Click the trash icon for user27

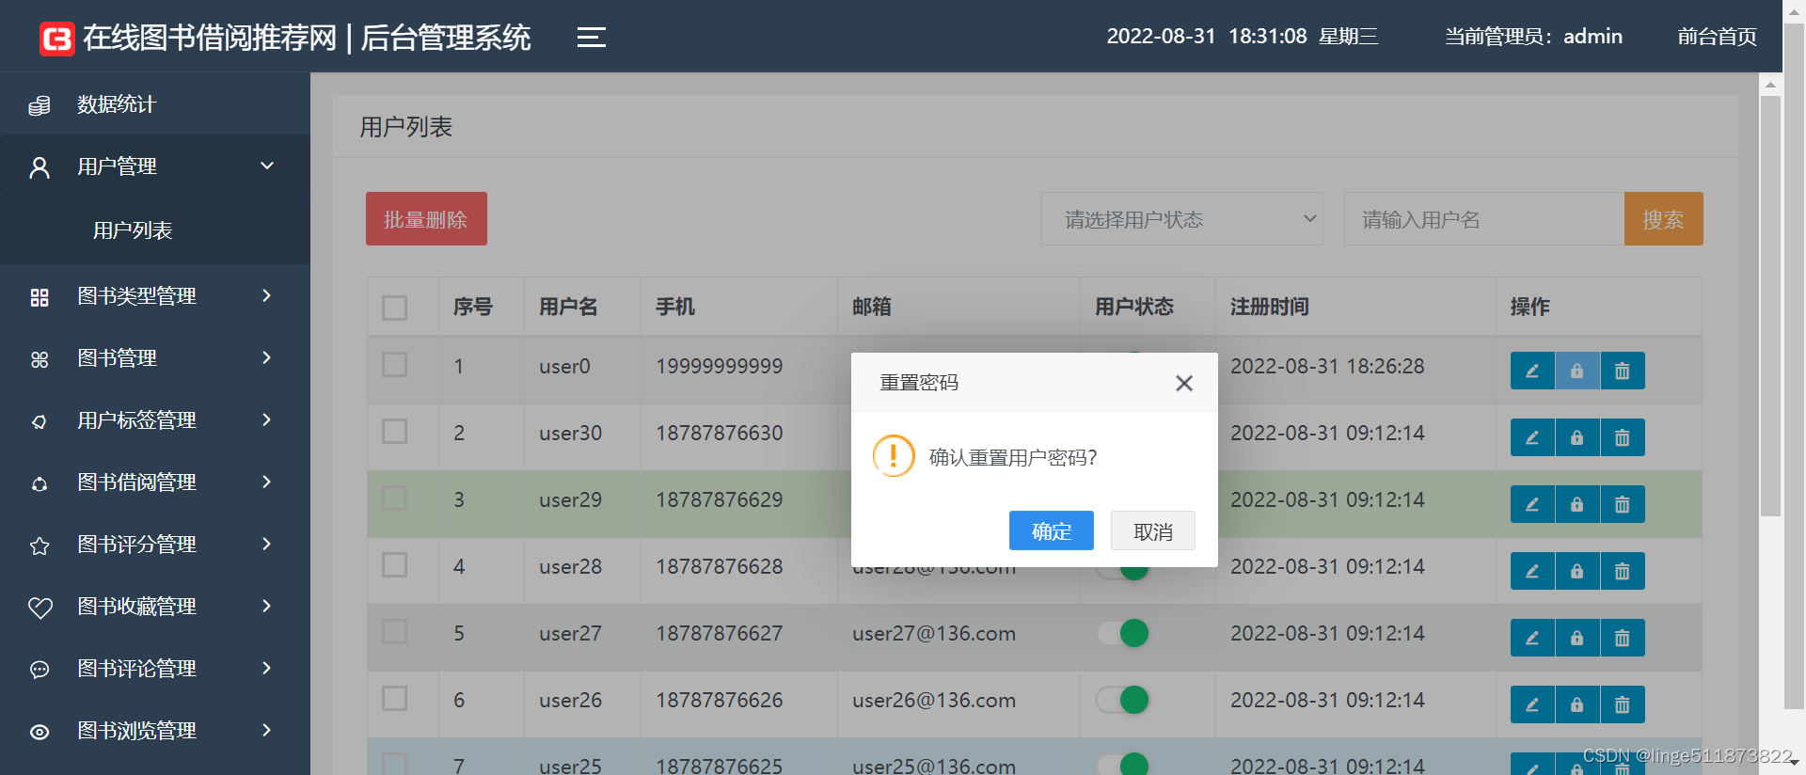coord(1623,638)
